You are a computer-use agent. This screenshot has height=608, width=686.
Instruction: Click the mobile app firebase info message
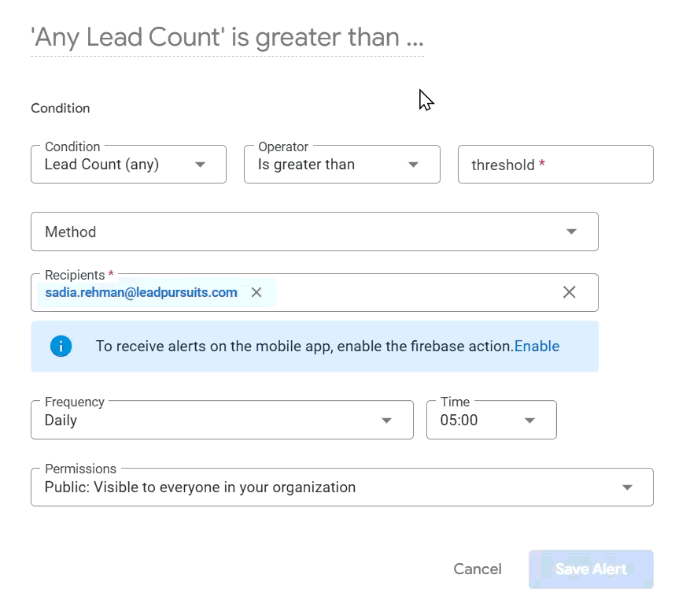(x=305, y=346)
